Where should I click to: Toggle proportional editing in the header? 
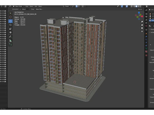(83, 6)
